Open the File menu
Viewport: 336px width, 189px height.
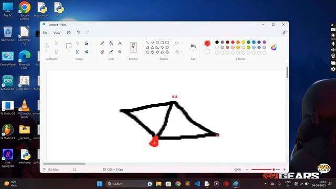[45, 33]
